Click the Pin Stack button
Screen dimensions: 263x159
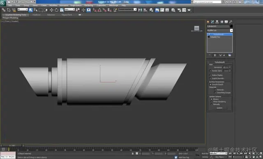coord(210,55)
